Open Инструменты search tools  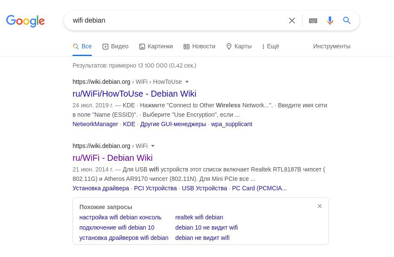pos(332,46)
